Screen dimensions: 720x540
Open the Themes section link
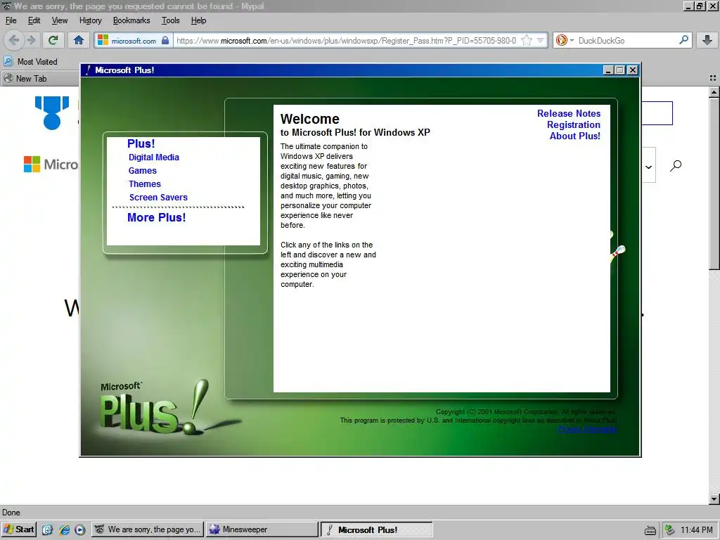(x=145, y=184)
